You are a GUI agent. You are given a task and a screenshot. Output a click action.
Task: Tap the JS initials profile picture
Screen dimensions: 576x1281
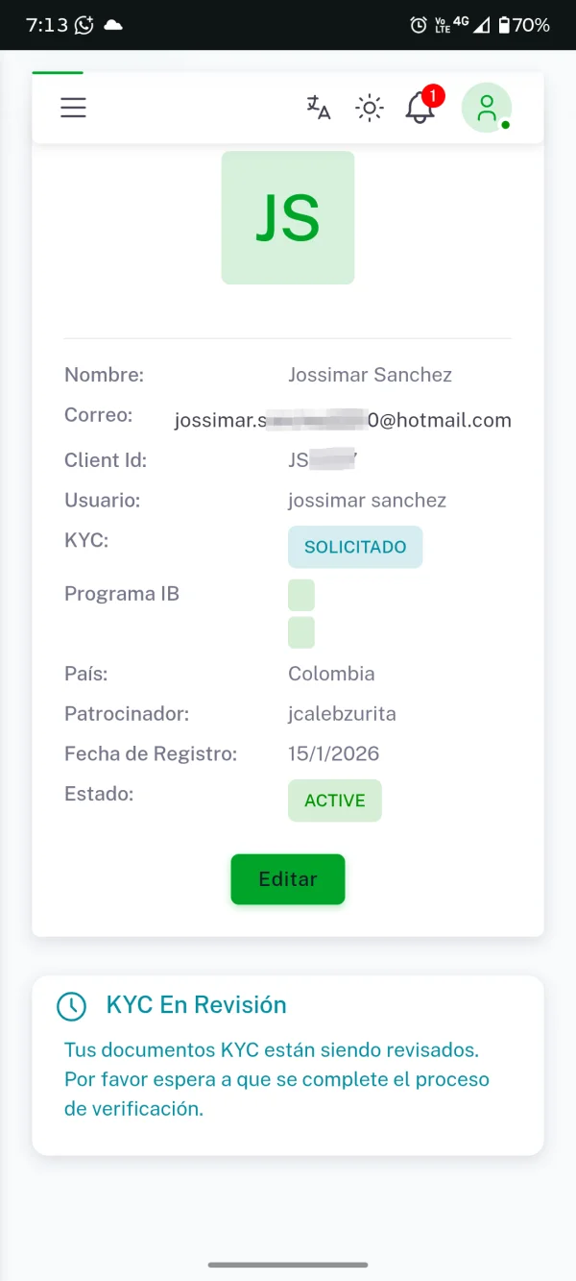288,217
